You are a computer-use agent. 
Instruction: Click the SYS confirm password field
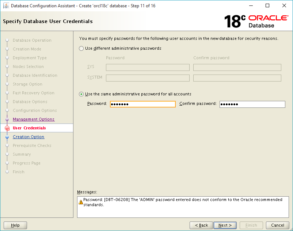coord(237,68)
